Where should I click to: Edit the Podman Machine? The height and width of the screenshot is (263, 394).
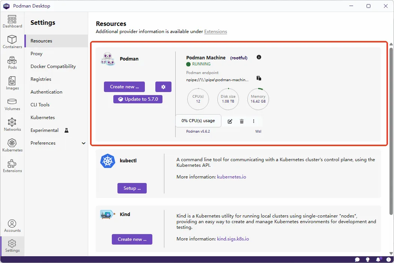(230, 121)
